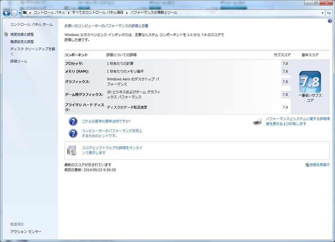Click プライマリ ハード ディスク: row label
This screenshot has height=242, width=335.
[x=85, y=107]
